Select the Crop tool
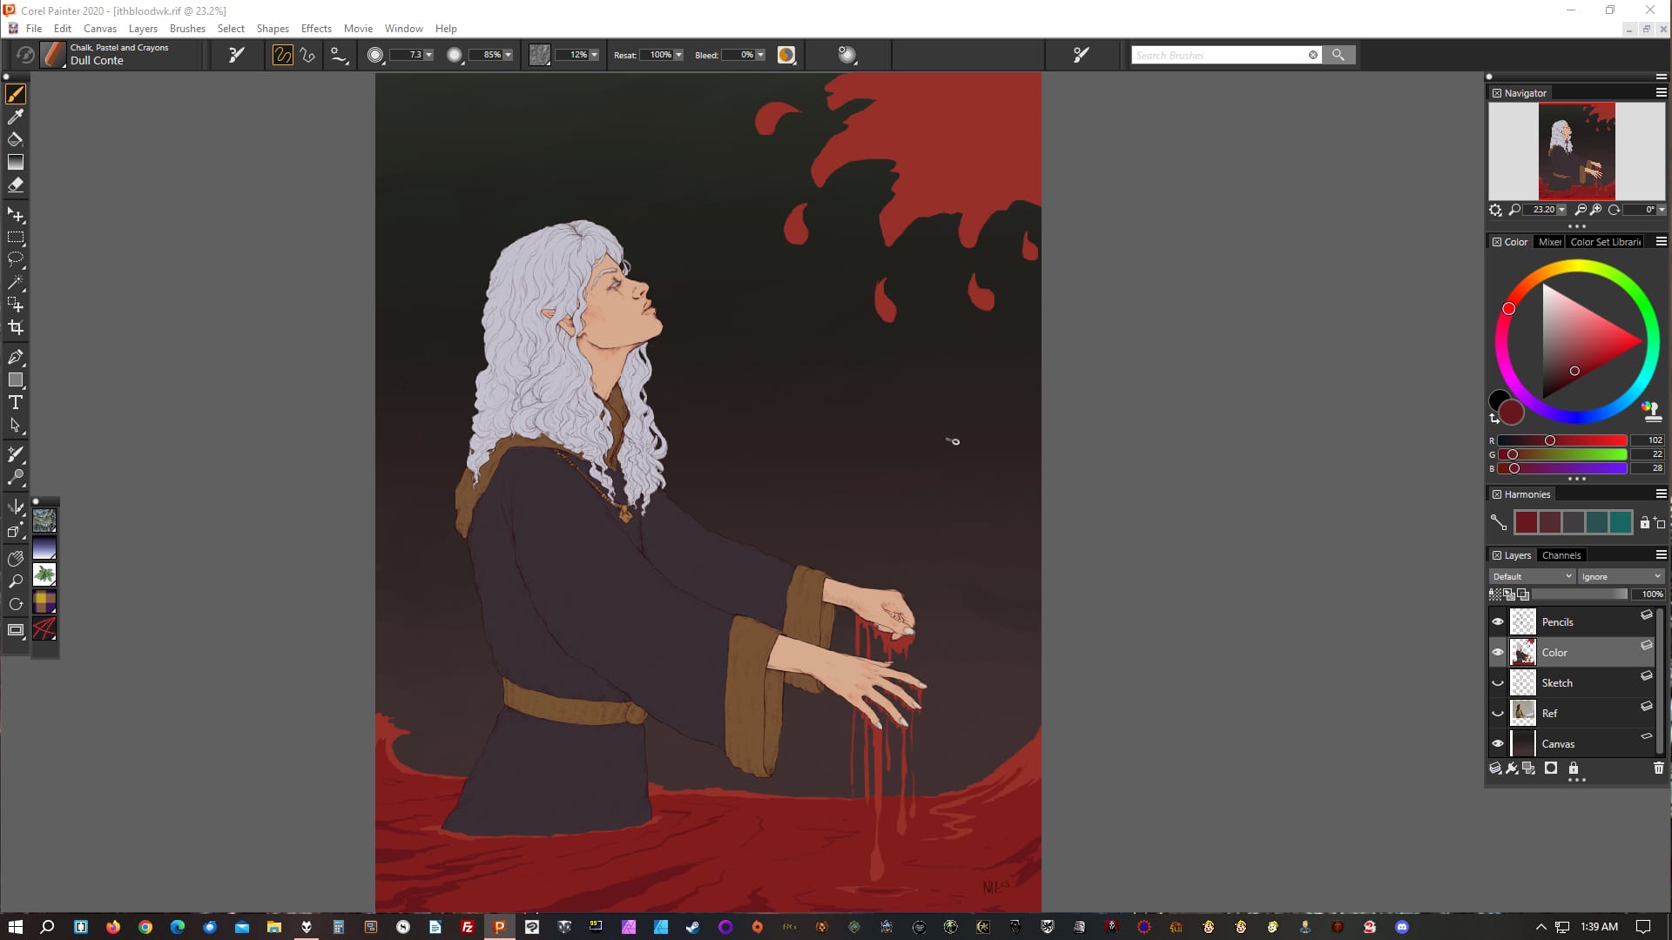Viewport: 1672px width, 940px height. [16, 327]
